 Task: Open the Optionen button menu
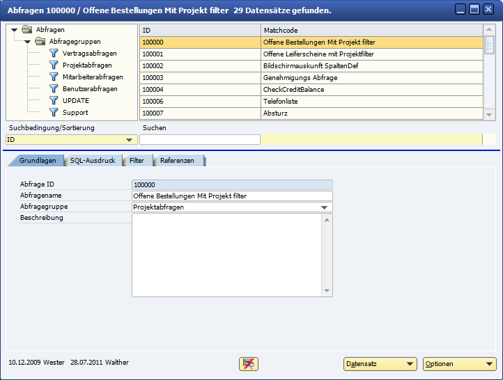pos(459,364)
